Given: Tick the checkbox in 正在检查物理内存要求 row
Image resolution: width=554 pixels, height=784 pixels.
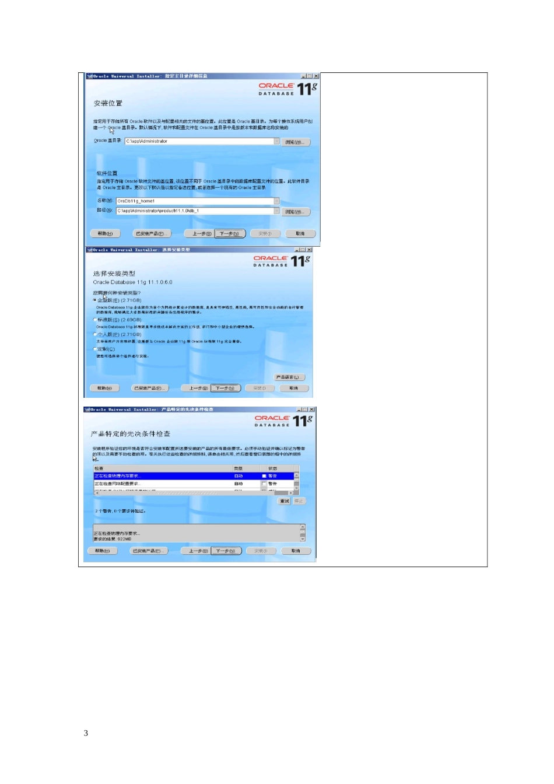Looking at the screenshot, I should [264, 476].
